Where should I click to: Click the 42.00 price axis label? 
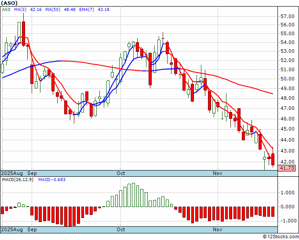tap(288, 162)
